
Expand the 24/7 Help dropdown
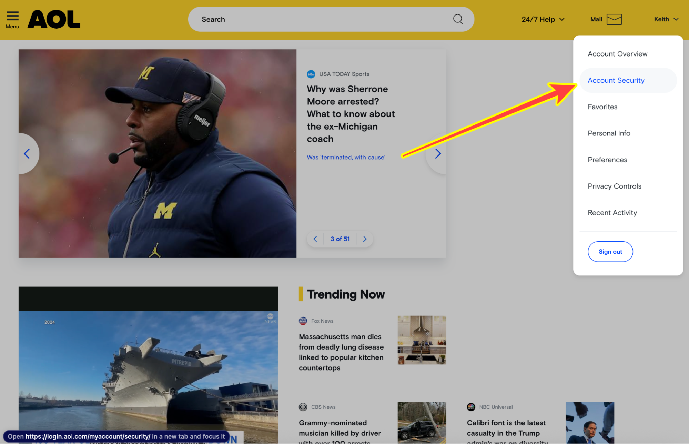point(543,19)
